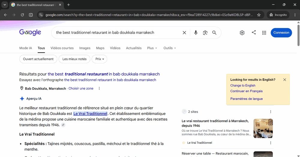Open the split view icon in toolbar
This screenshot has width=300, height=157.
31,15
